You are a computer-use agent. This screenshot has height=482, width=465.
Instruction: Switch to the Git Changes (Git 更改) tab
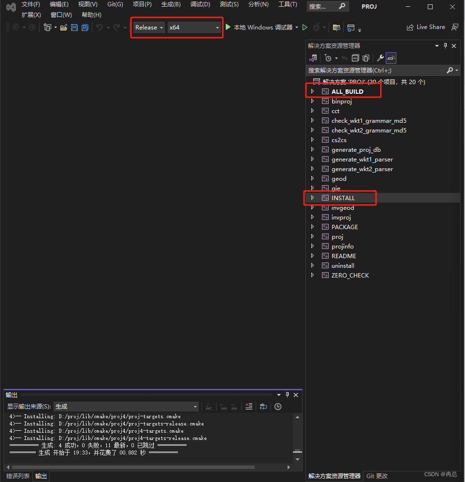coord(377,476)
